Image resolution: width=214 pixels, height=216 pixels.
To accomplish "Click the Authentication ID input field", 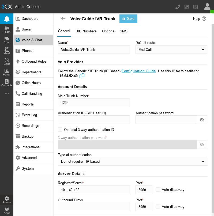I will coord(94,120).
